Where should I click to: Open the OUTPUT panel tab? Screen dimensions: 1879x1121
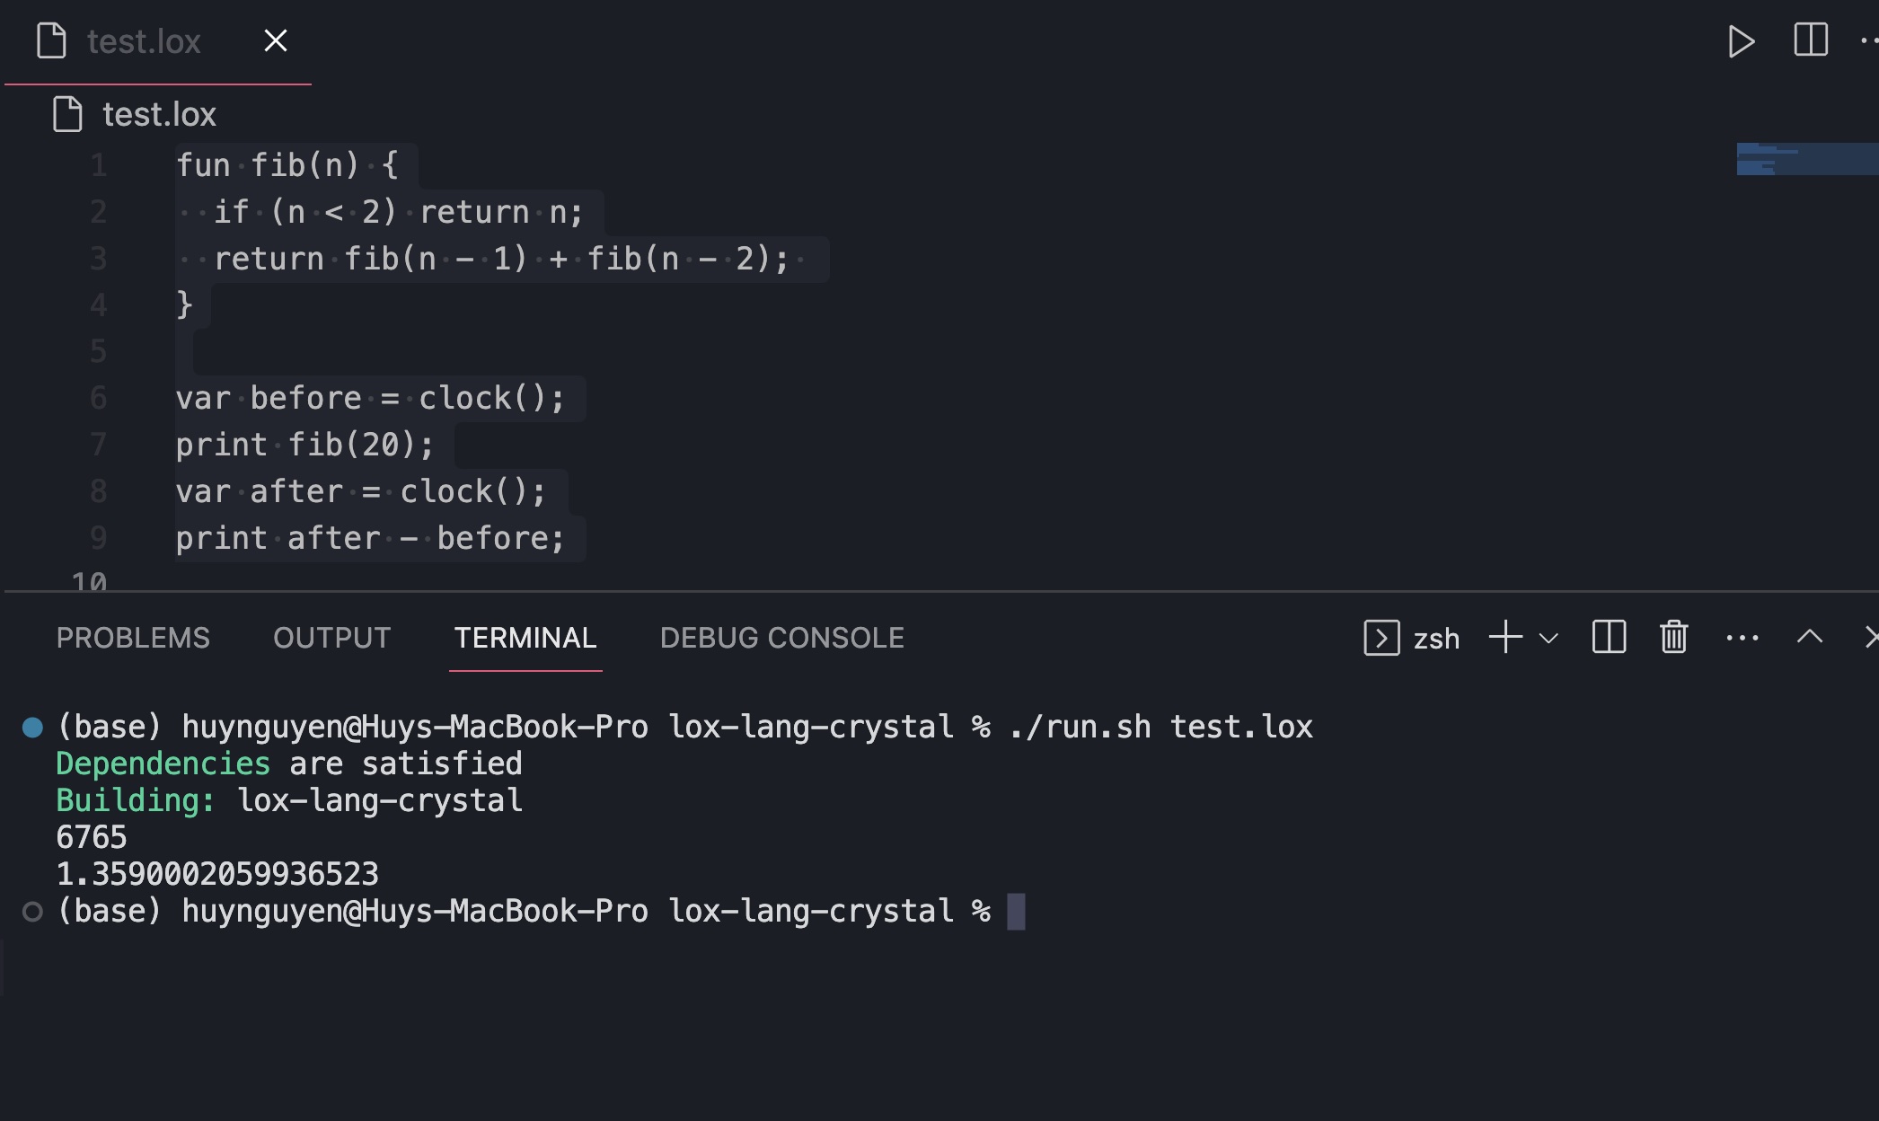[x=332, y=638]
